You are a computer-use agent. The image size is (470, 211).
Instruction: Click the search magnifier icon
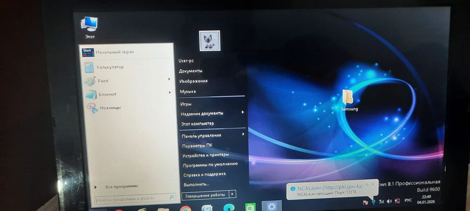[x=172, y=197]
